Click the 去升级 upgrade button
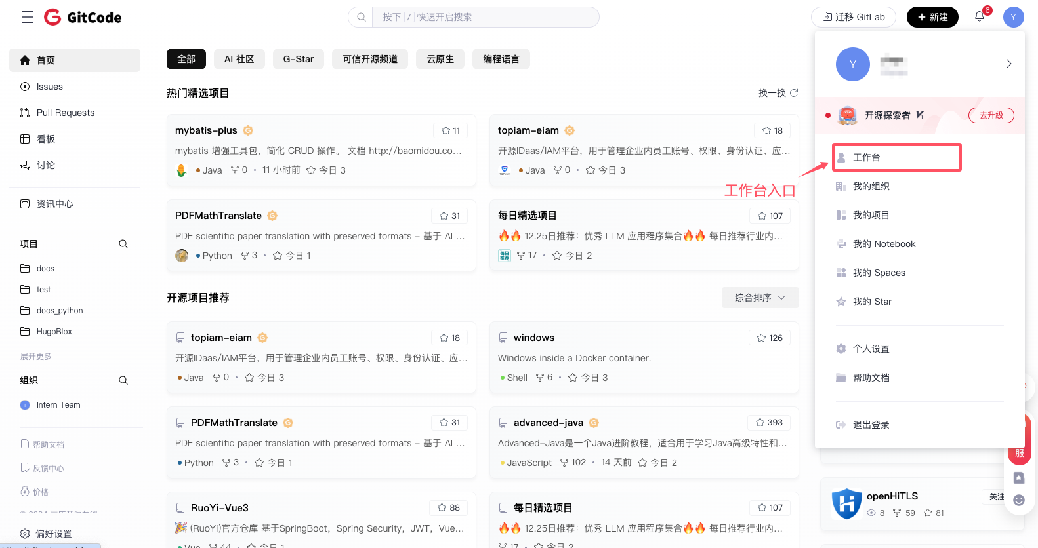Screen dimensions: 1038x548 pos(991,115)
